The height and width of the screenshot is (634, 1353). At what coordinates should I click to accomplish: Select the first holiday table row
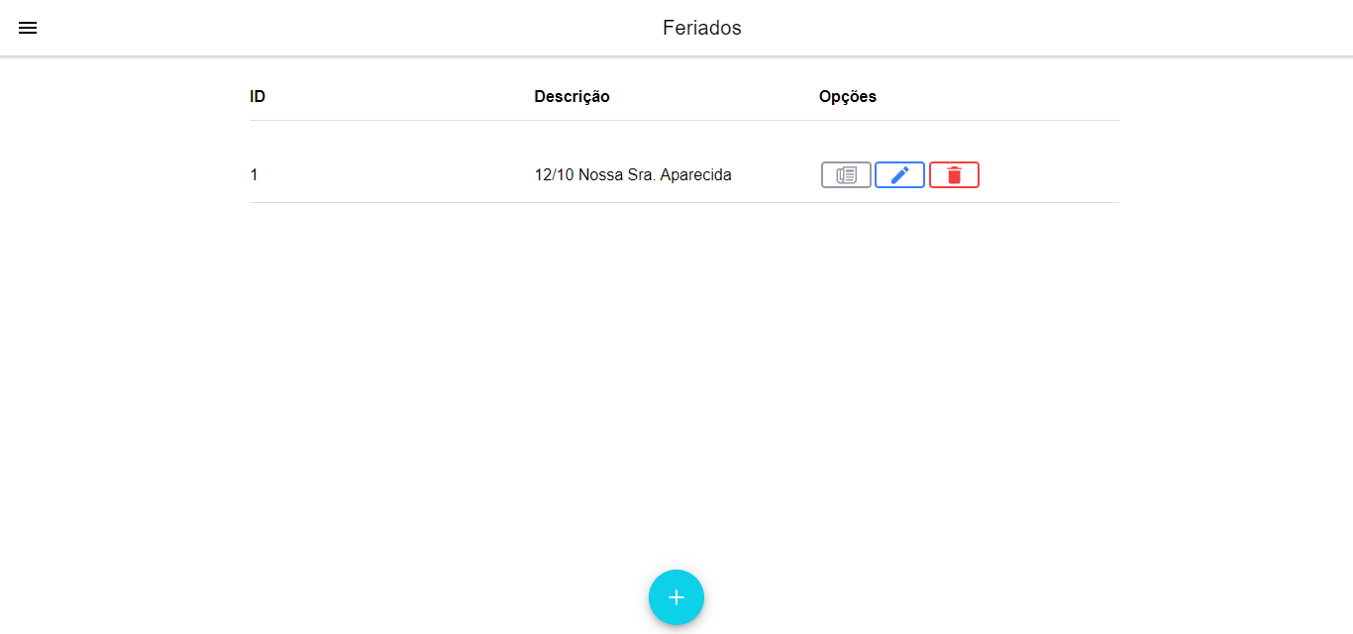(684, 175)
